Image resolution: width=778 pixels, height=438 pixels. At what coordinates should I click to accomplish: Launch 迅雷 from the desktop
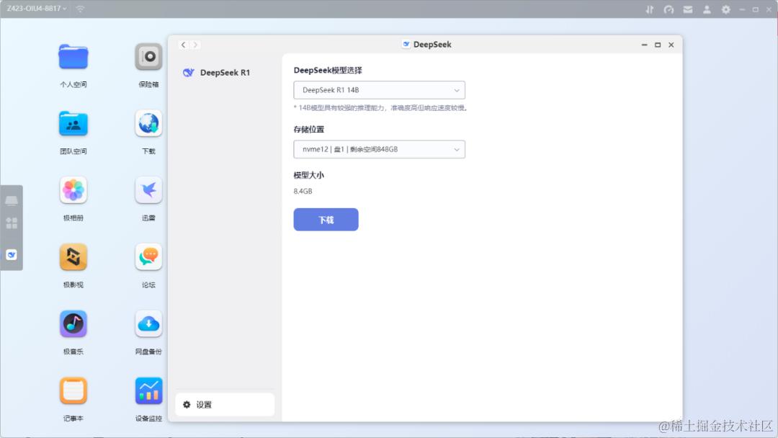[x=148, y=189]
